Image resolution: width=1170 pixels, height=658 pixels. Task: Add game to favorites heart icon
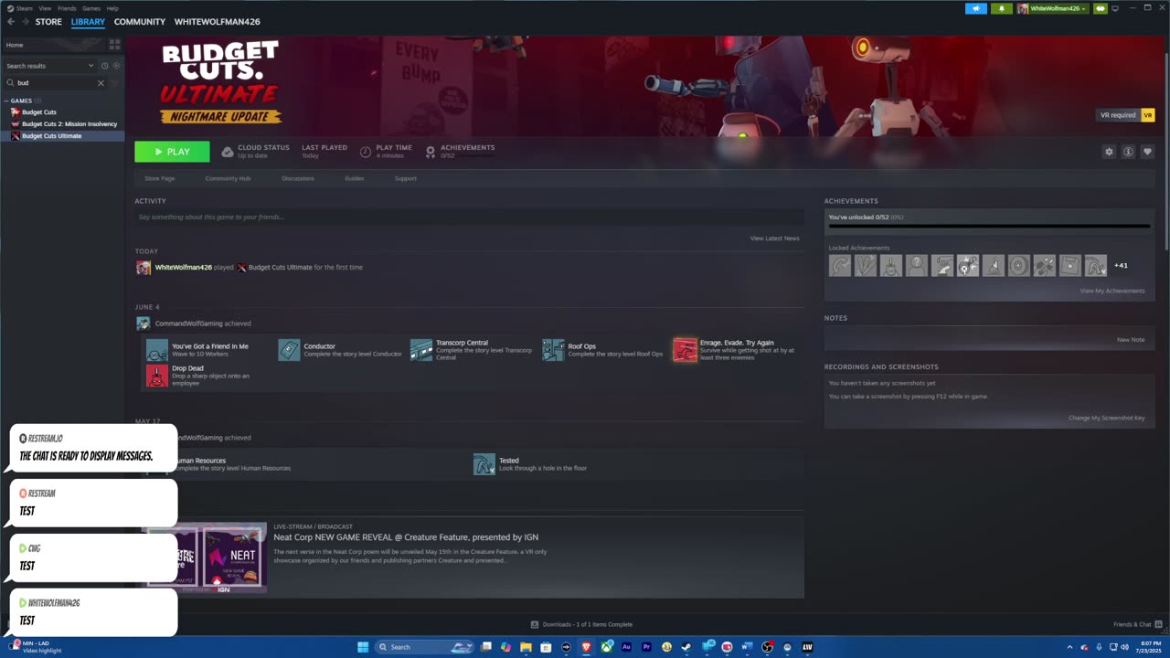point(1147,152)
